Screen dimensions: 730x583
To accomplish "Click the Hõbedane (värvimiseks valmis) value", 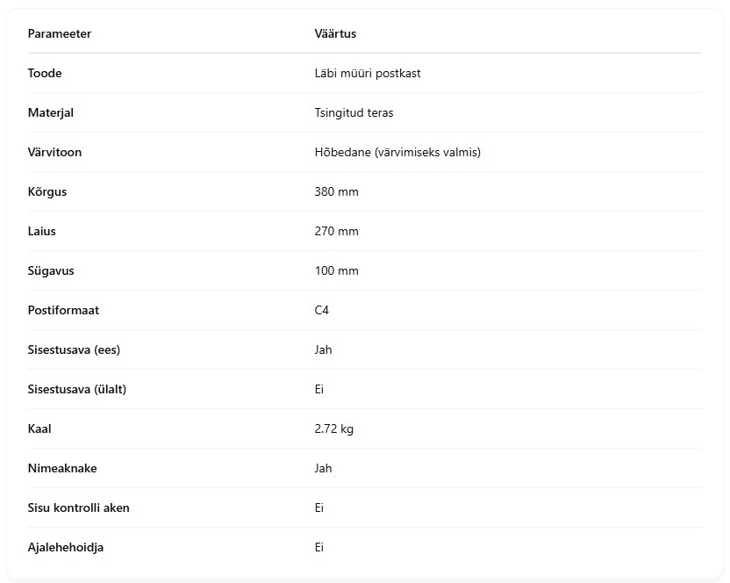I will click(397, 153).
